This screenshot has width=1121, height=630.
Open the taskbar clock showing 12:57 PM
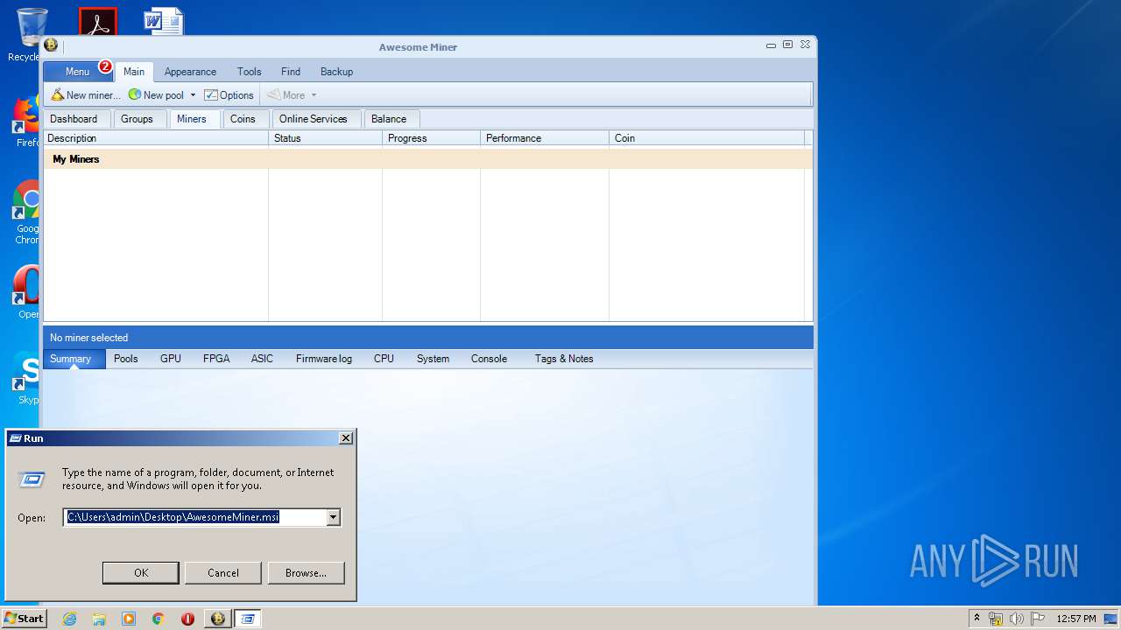point(1076,619)
